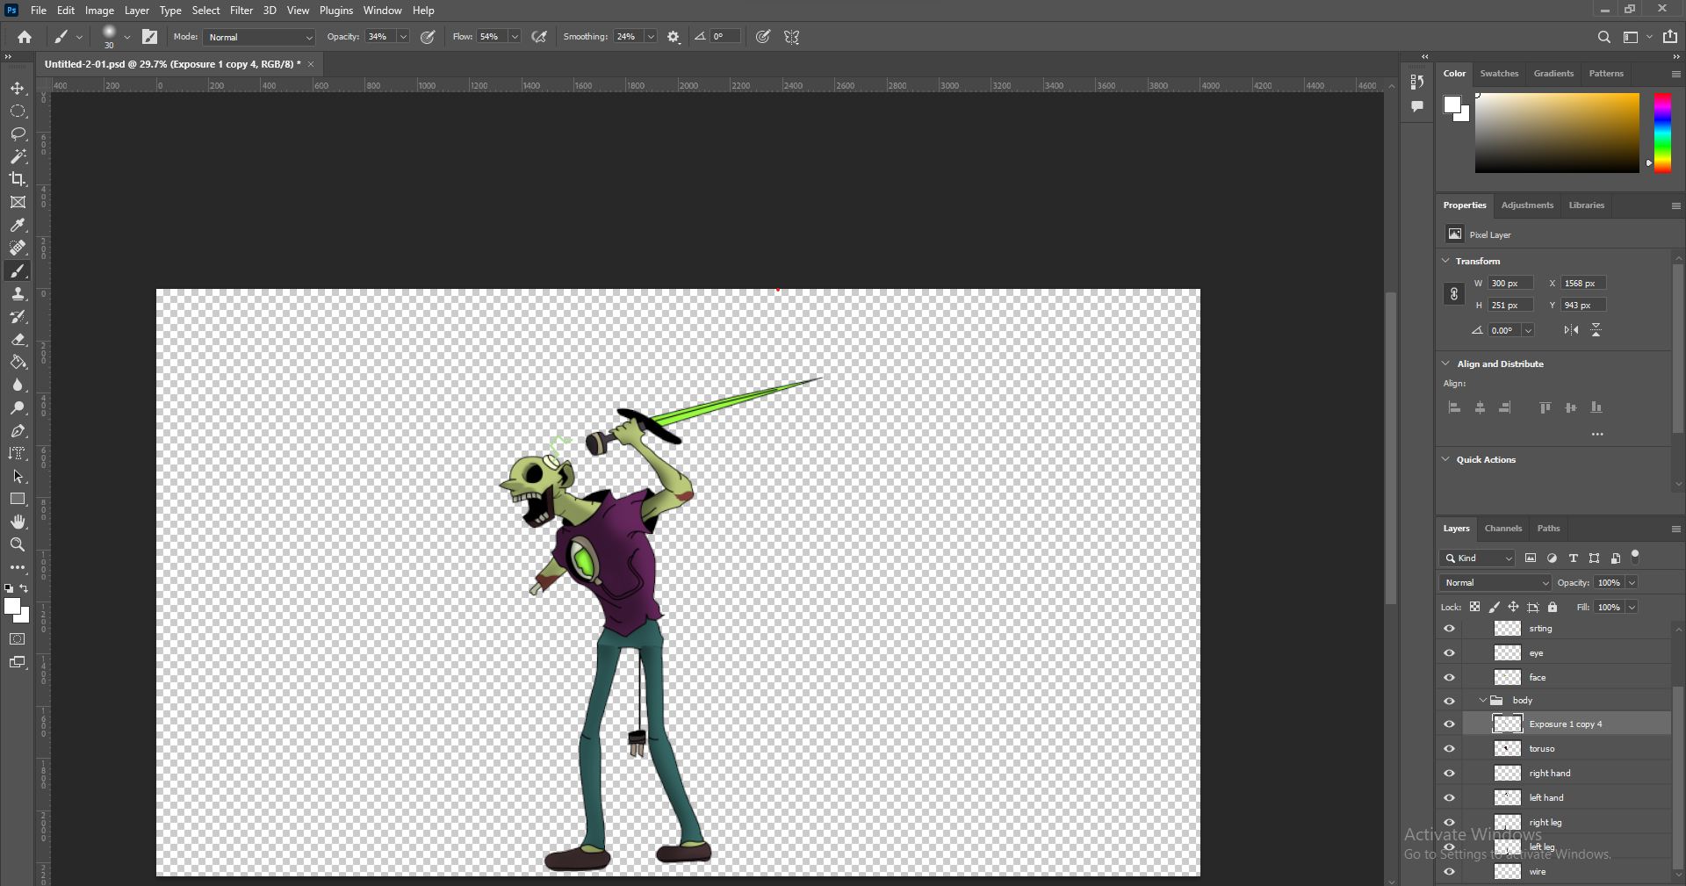The height and width of the screenshot is (886, 1686).
Task: Select the Paint Bucket tool
Action: 18,362
